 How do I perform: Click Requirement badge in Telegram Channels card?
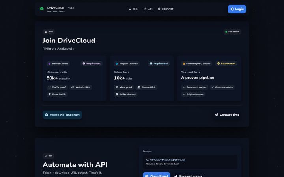(x=159, y=63)
